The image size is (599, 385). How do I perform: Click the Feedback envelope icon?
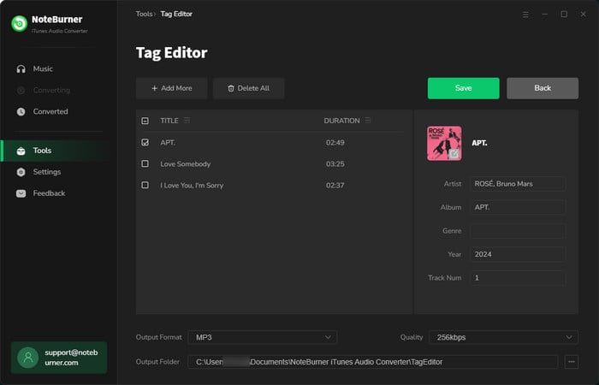21,193
